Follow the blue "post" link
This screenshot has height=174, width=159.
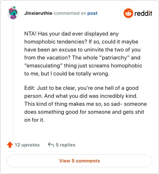point(92,13)
